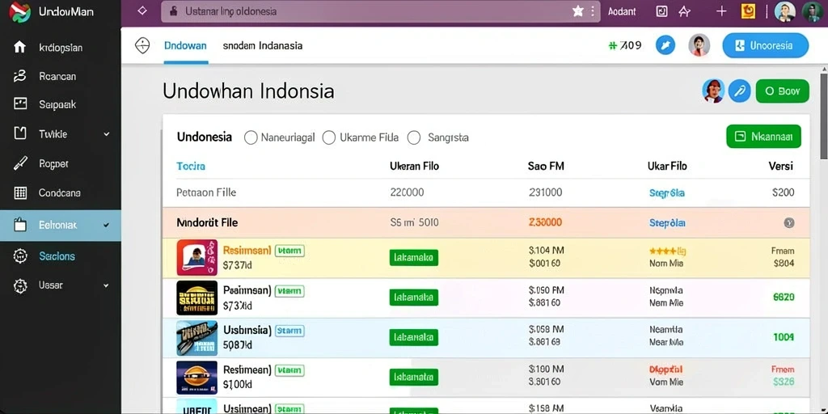Click the Aodant label in top bar
This screenshot has width=828, height=414.
pos(622,11)
